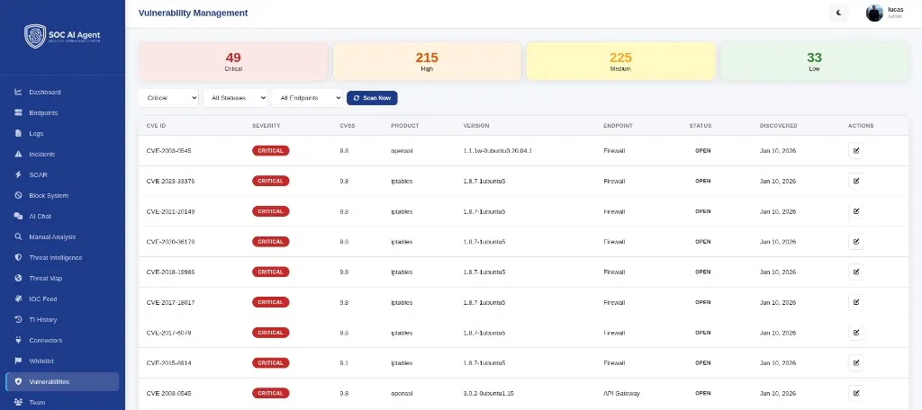Image resolution: width=922 pixels, height=410 pixels.
Task: Open Connectors from the sidebar
Action: pos(62,340)
